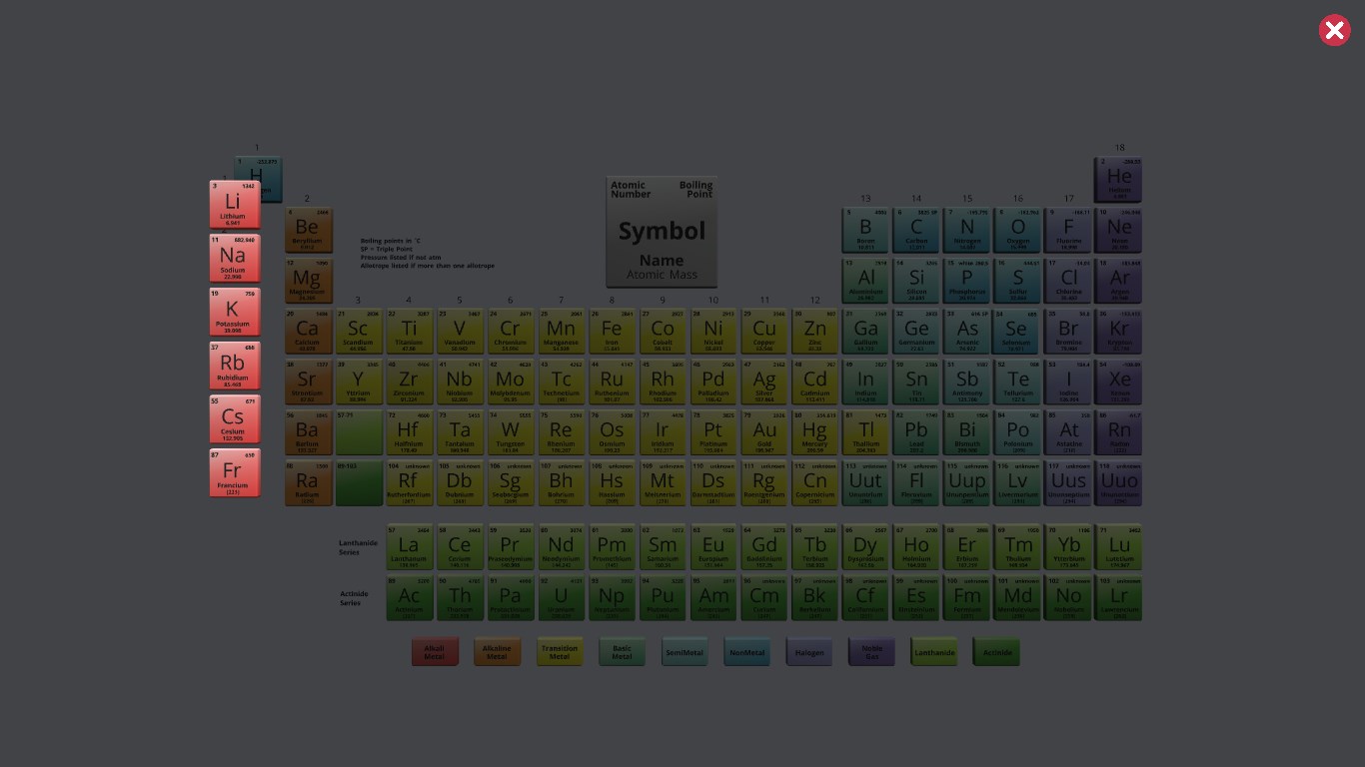
Task: Choose the Copper (Cu) tile
Action: coord(764,332)
